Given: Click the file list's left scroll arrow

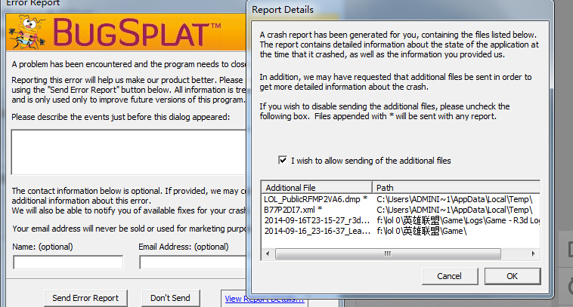Looking at the screenshot, I should pos(268,253).
